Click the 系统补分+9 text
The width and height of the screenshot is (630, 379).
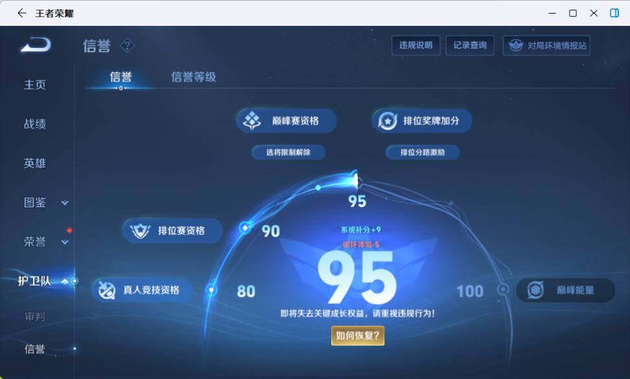click(x=361, y=230)
